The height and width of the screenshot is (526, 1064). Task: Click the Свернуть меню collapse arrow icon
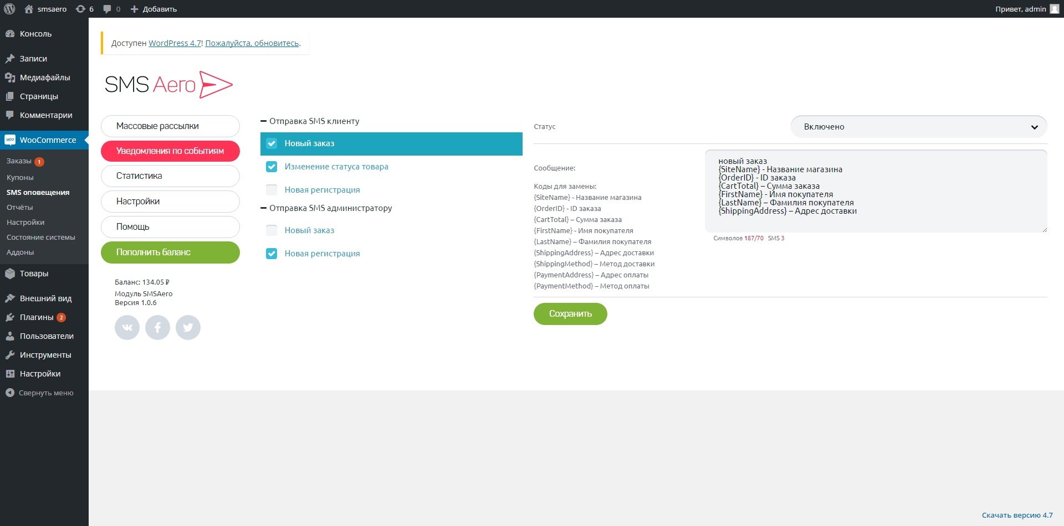coord(10,393)
